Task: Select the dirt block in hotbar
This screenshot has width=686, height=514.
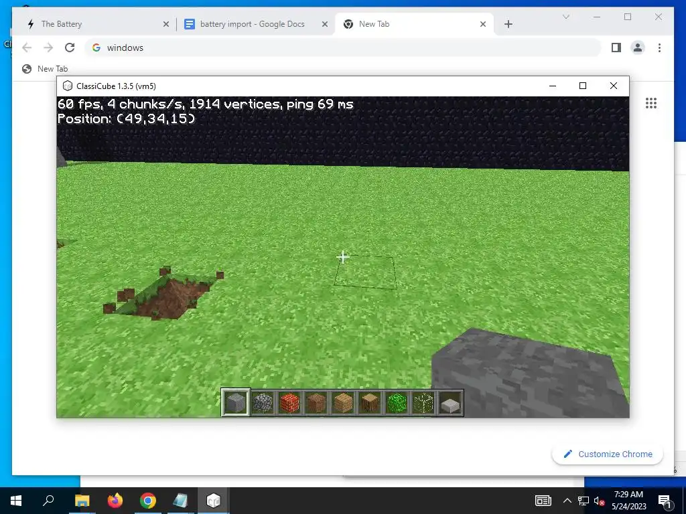Action: coord(316,402)
